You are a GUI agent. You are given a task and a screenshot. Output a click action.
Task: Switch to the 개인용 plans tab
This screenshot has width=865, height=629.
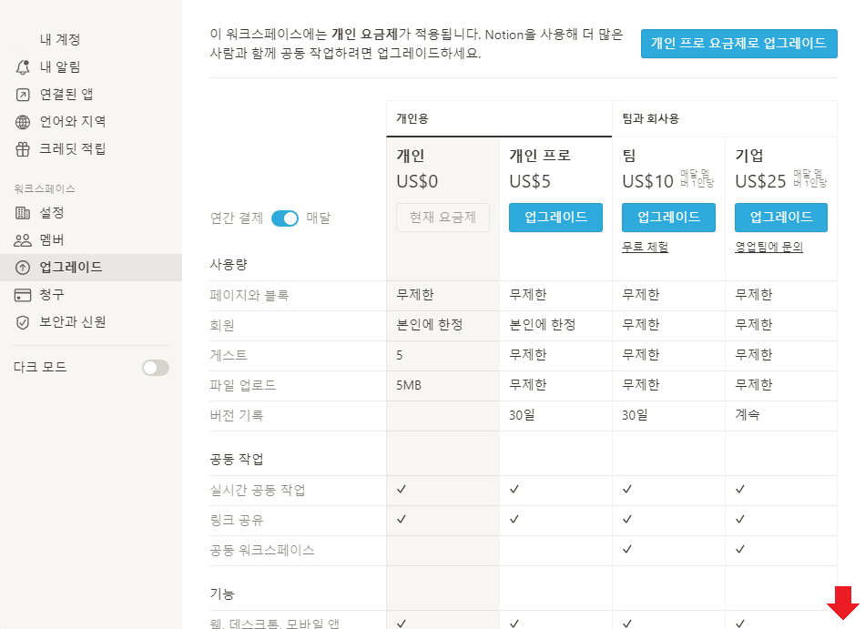[x=499, y=118]
